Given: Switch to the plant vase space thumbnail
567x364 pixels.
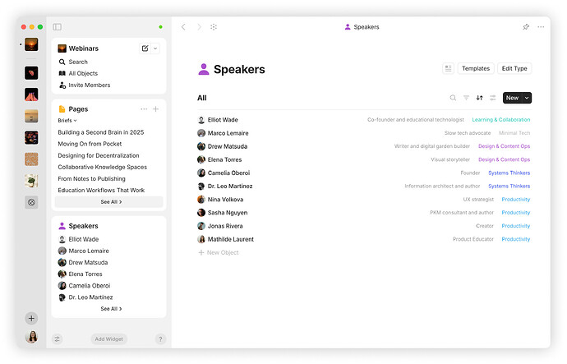Looking at the screenshot, I should (31, 181).
